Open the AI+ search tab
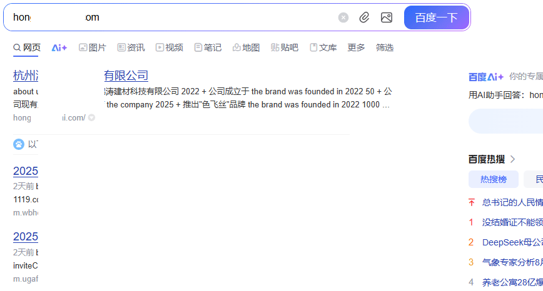 tap(59, 47)
